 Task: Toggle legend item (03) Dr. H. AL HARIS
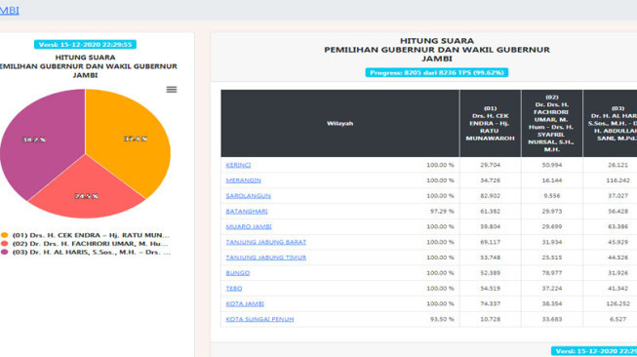pyautogui.click(x=85, y=253)
